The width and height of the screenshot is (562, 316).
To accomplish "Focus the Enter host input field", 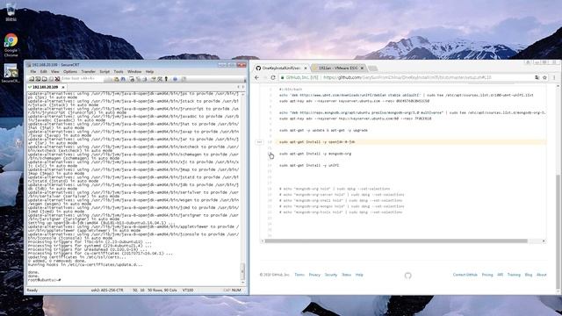I will point(83,79).
